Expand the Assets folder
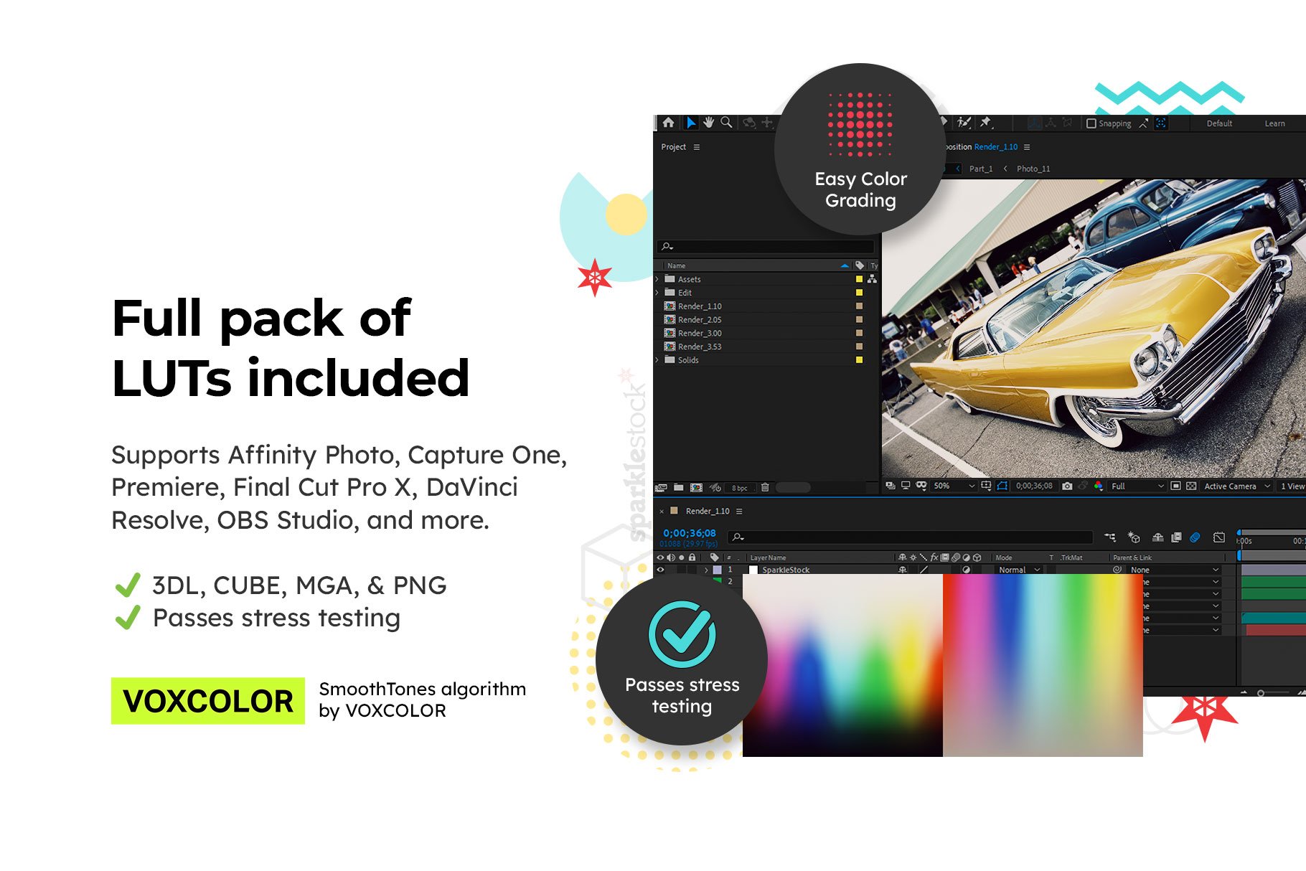The image size is (1306, 871). click(657, 279)
